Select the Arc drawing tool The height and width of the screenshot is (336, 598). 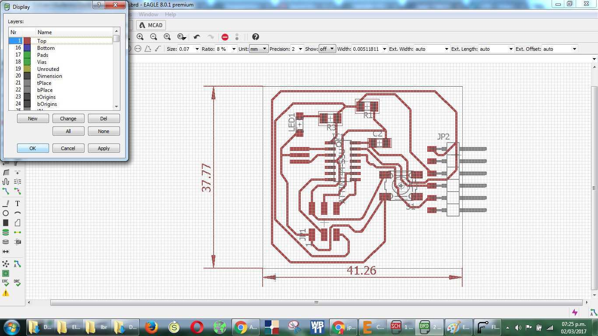(18, 213)
